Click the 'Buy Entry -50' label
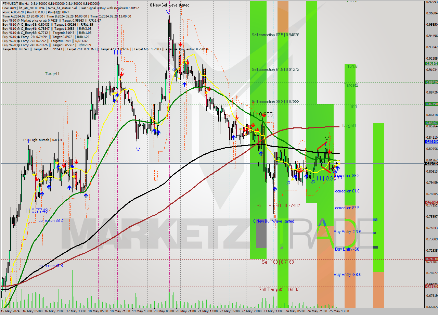This screenshot has width=438, height=315. [x=347, y=249]
